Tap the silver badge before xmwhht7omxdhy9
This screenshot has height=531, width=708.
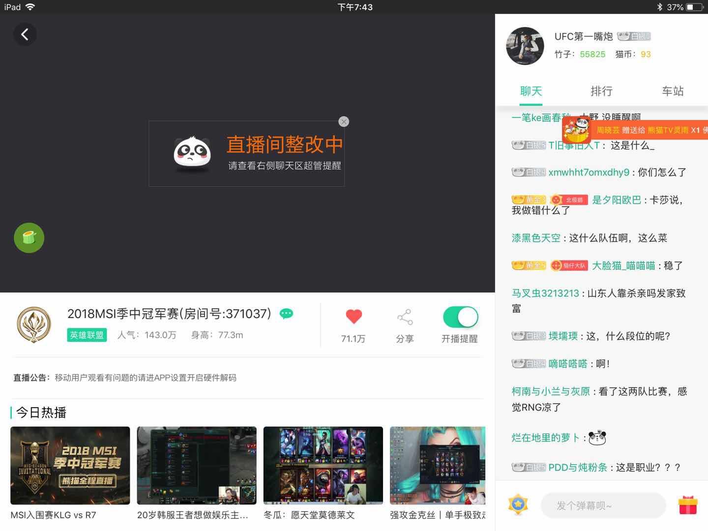[x=529, y=172]
